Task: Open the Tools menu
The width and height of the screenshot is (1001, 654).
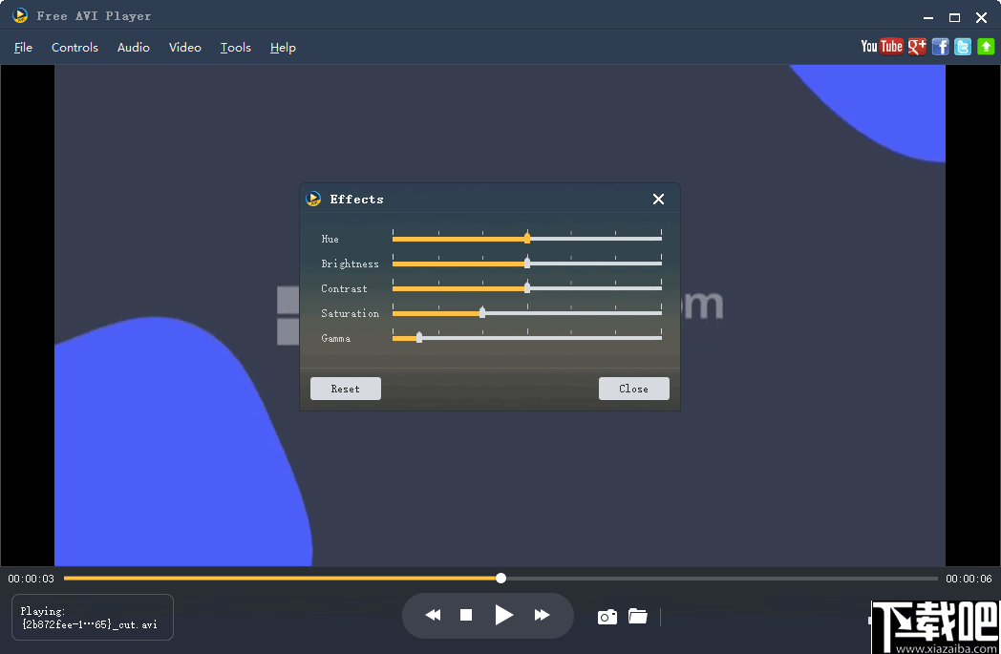Action: (235, 48)
